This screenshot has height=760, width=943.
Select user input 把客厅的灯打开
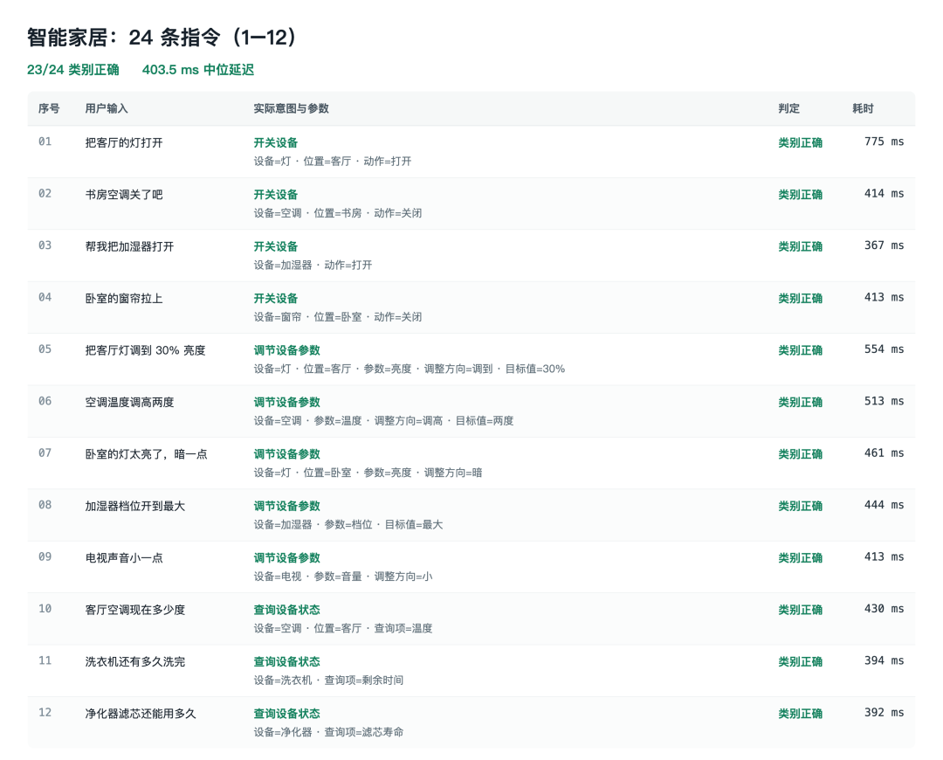click(x=124, y=142)
